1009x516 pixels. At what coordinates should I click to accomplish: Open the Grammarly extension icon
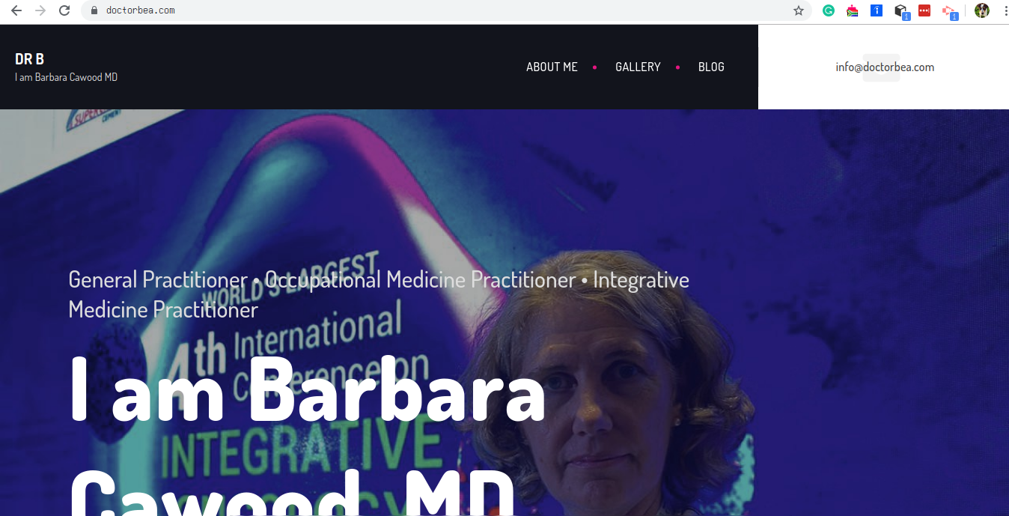pos(829,10)
